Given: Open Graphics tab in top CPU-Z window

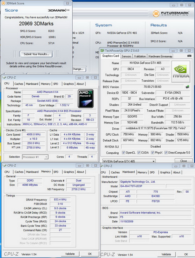Looking at the screenshot, I should tap(69, 84).
